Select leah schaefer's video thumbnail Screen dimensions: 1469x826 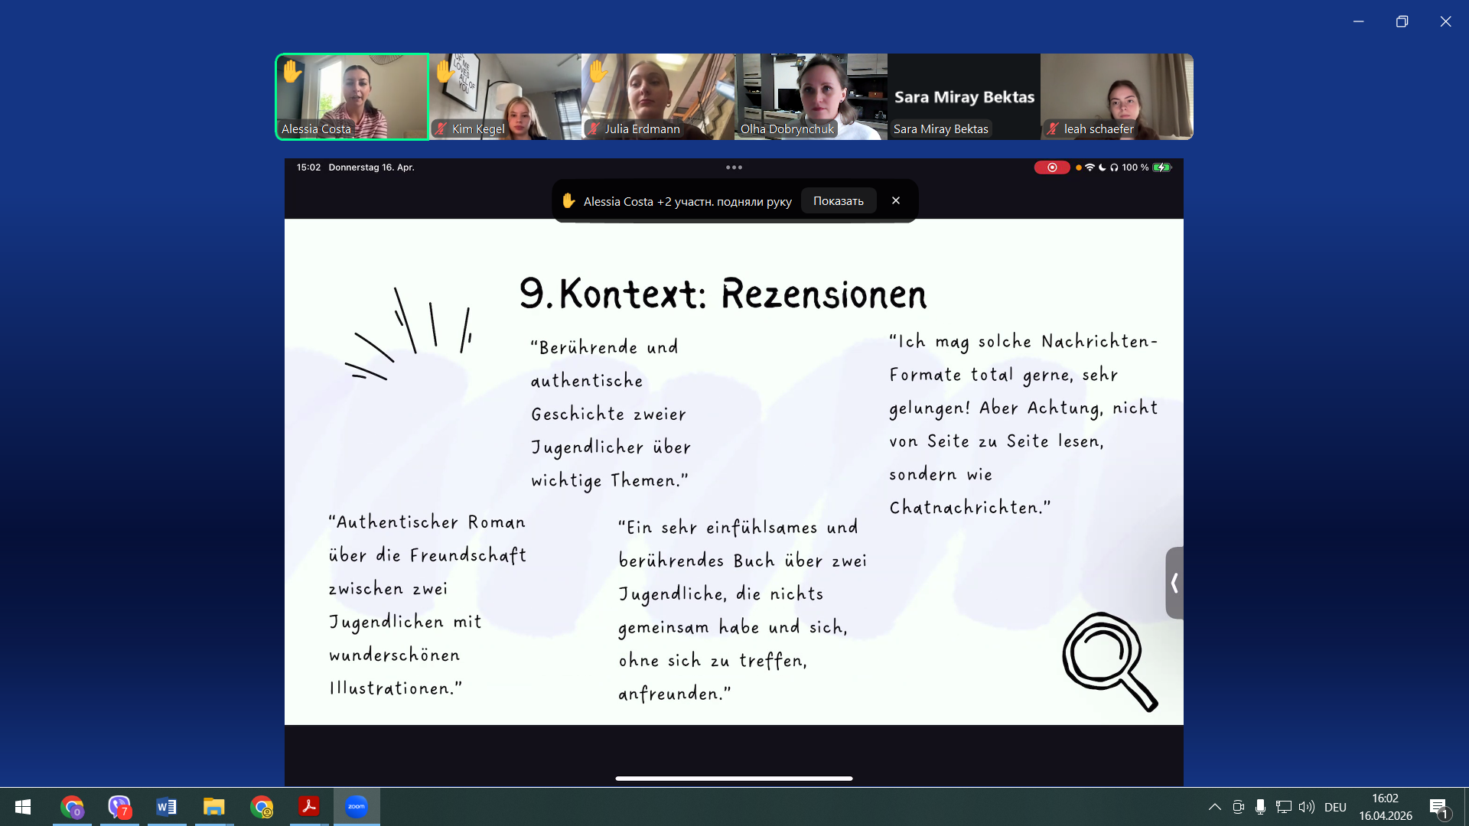[x=1117, y=96]
